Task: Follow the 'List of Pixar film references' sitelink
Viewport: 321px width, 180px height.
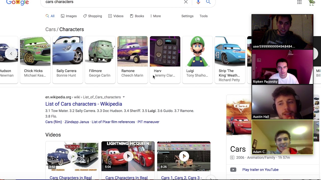Action: tap(113, 122)
